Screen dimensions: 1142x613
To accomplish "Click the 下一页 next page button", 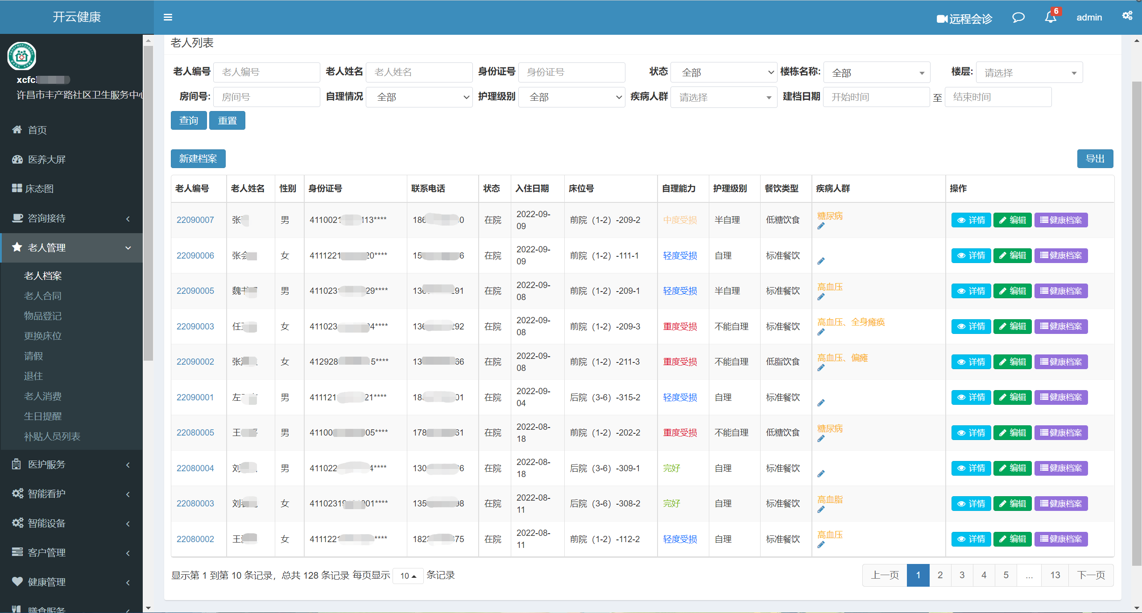I will click(x=1091, y=575).
